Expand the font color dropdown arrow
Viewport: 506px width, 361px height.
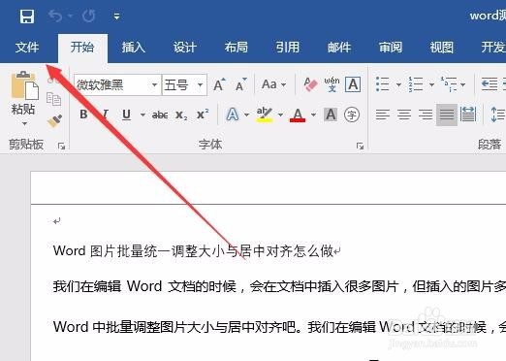[x=313, y=115]
